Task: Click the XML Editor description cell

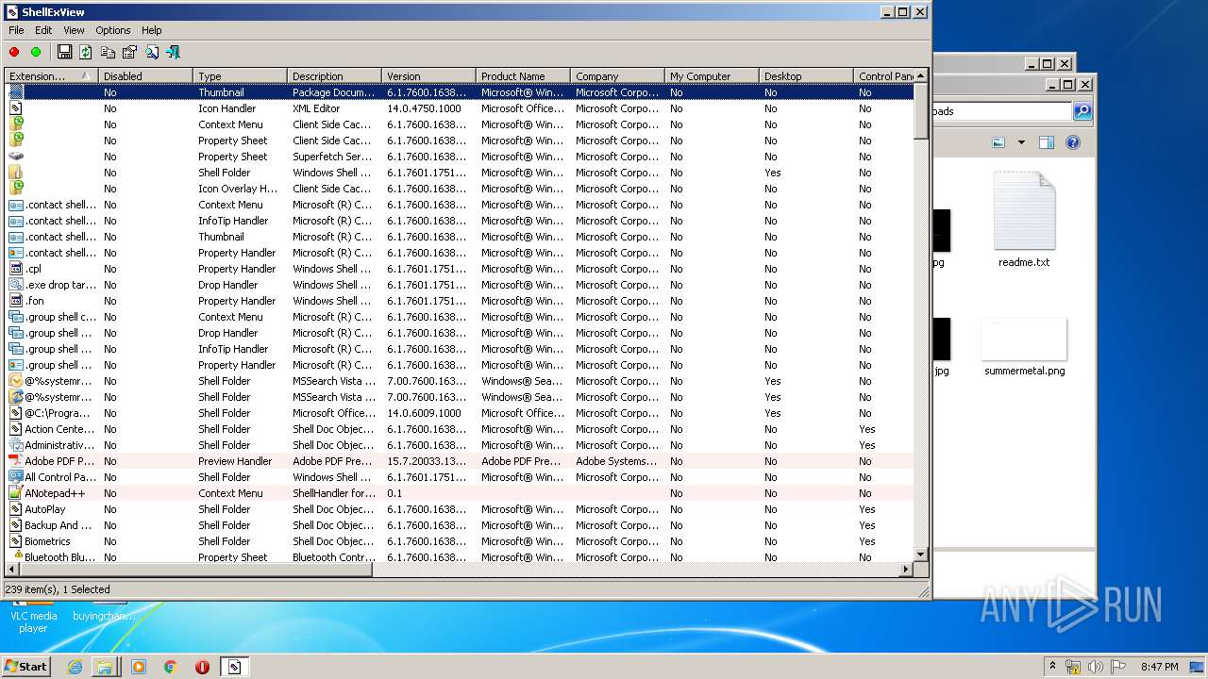Action: [x=316, y=108]
